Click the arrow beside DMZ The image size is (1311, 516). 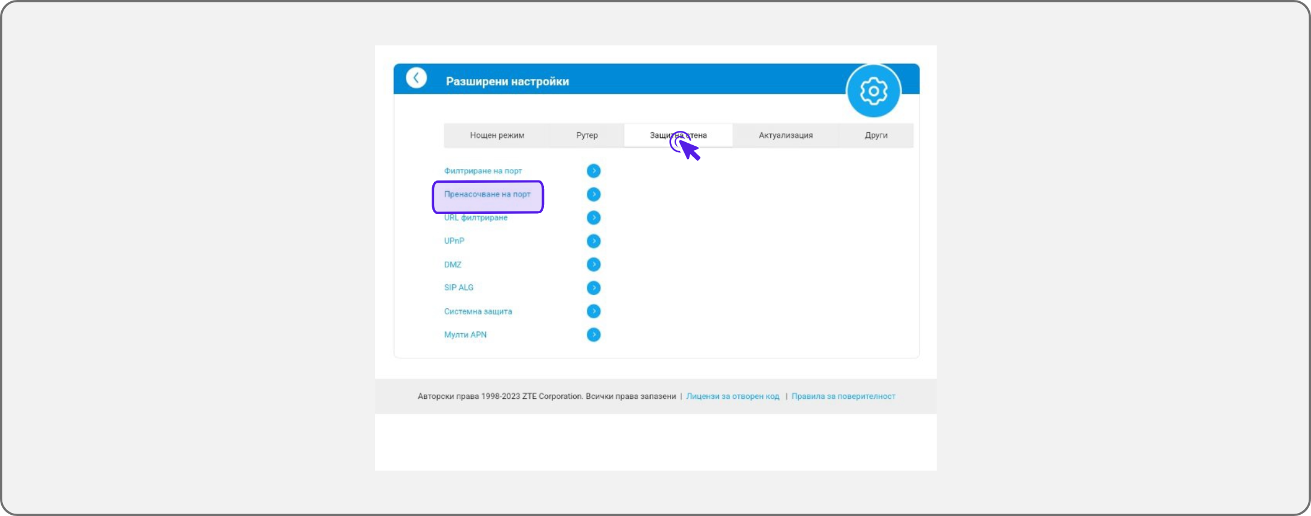(593, 265)
